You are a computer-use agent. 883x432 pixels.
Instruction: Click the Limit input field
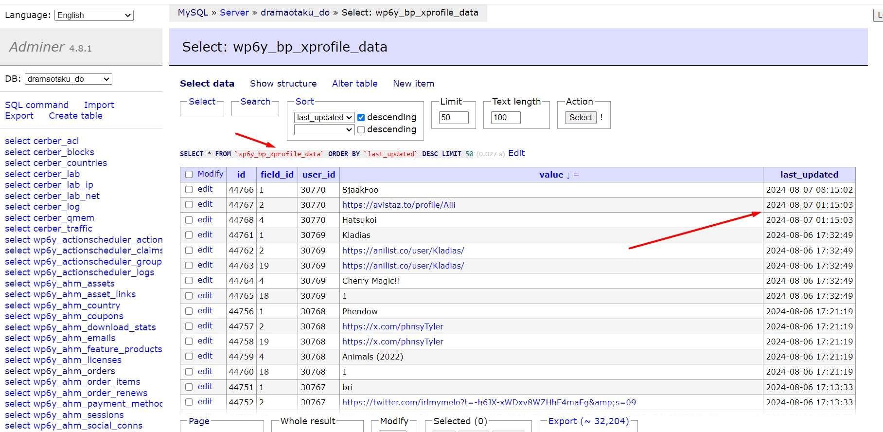(x=454, y=117)
